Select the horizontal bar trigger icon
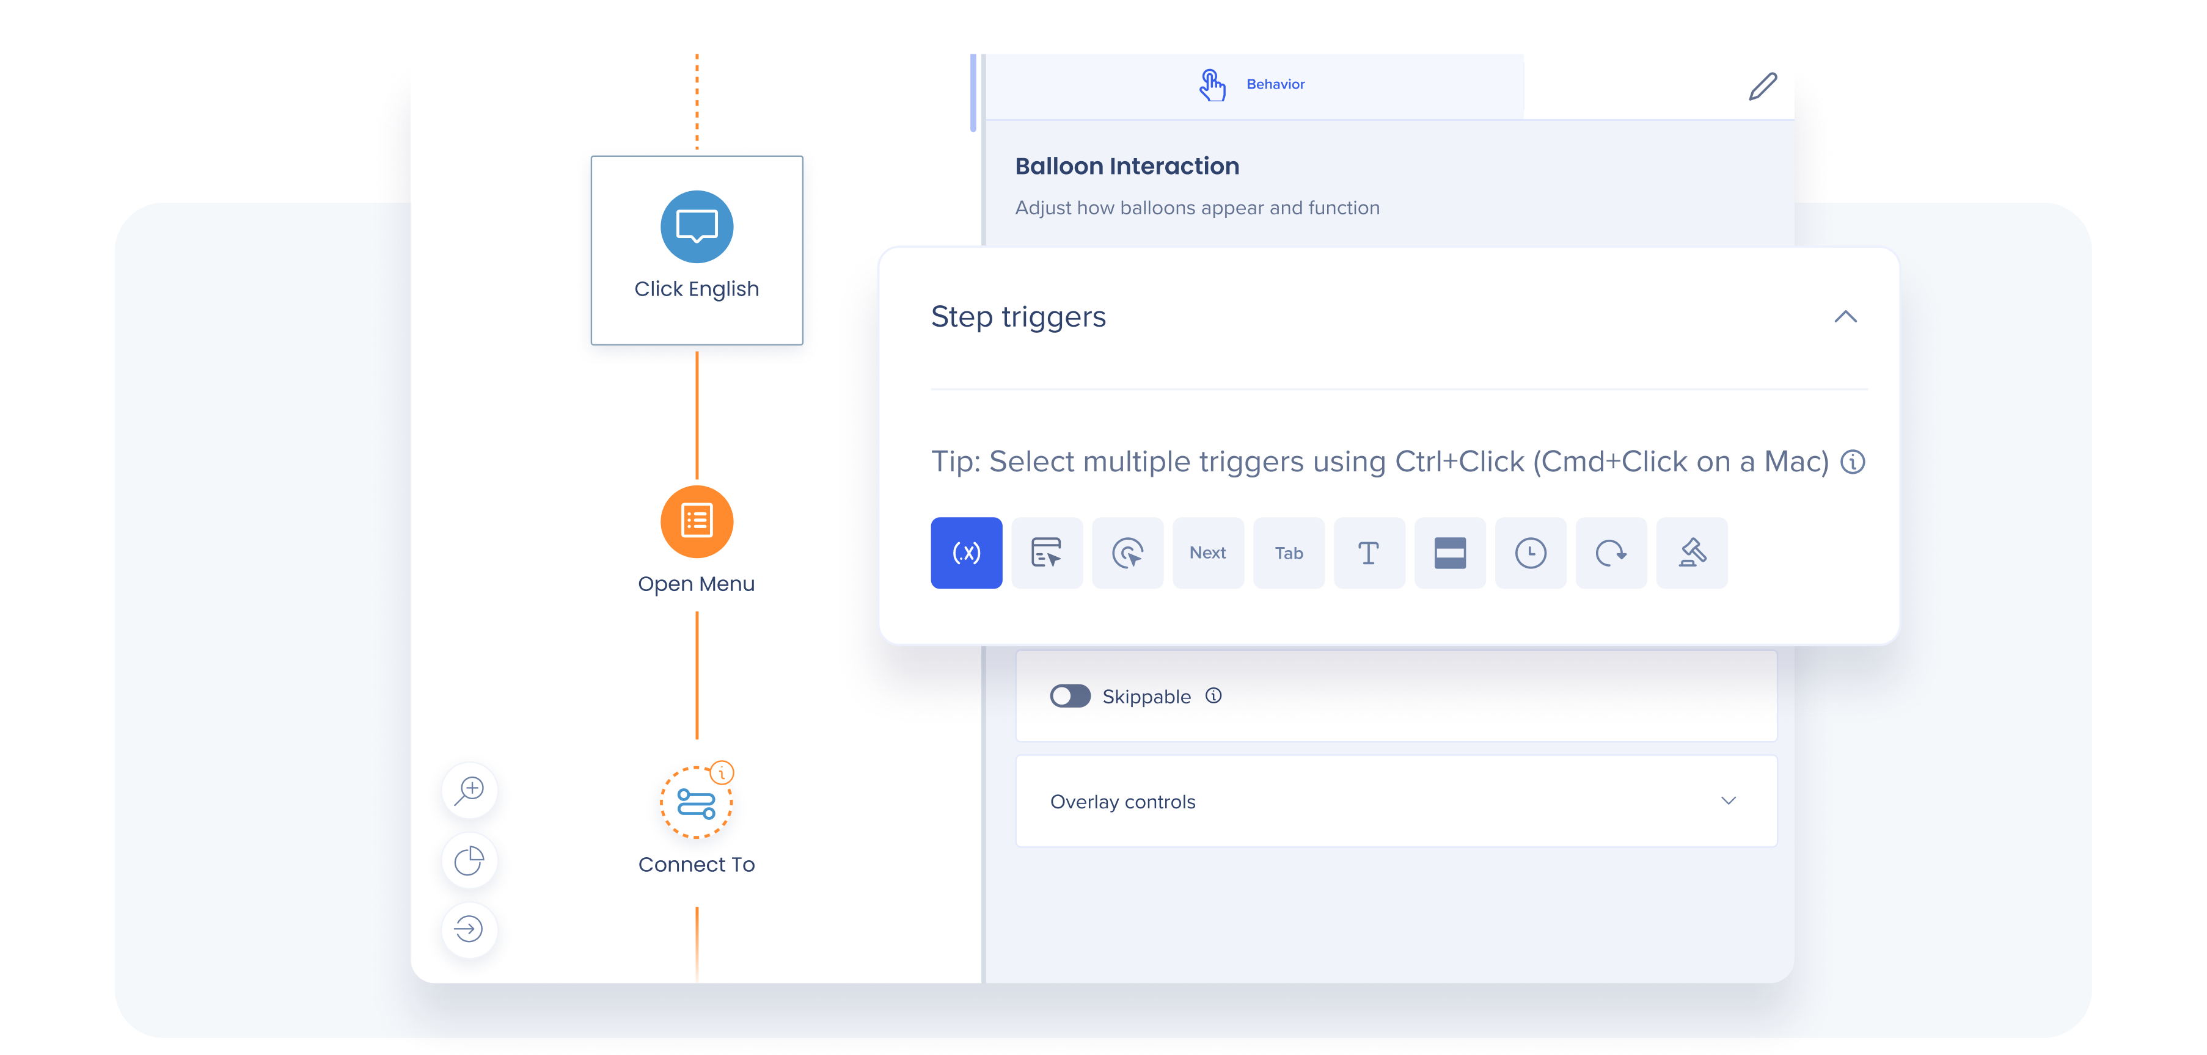The image size is (2207, 1055). click(1449, 553)
